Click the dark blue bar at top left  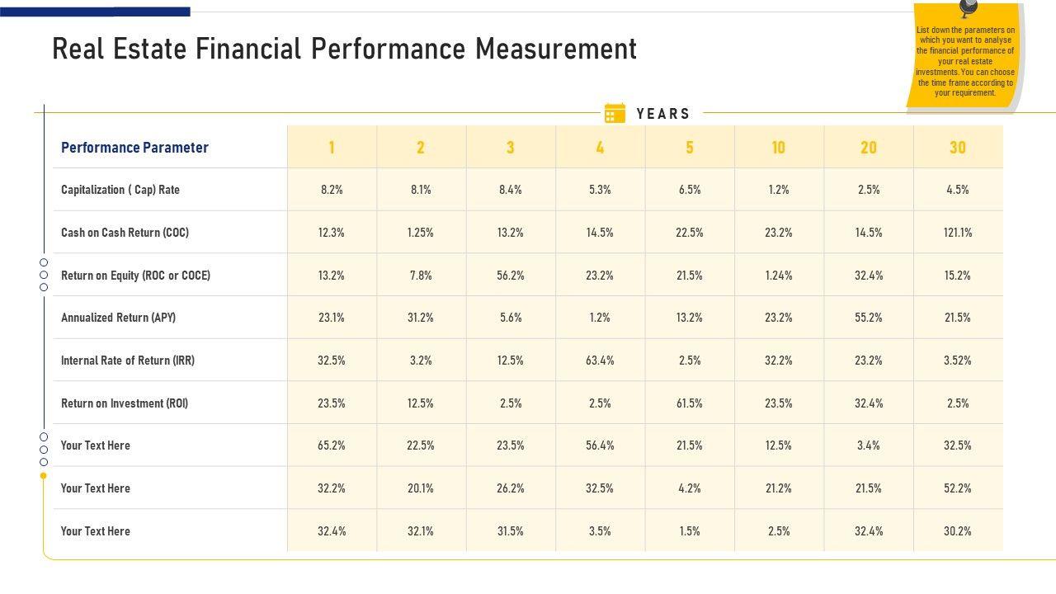pyautogui.click(x=95, y=12)
